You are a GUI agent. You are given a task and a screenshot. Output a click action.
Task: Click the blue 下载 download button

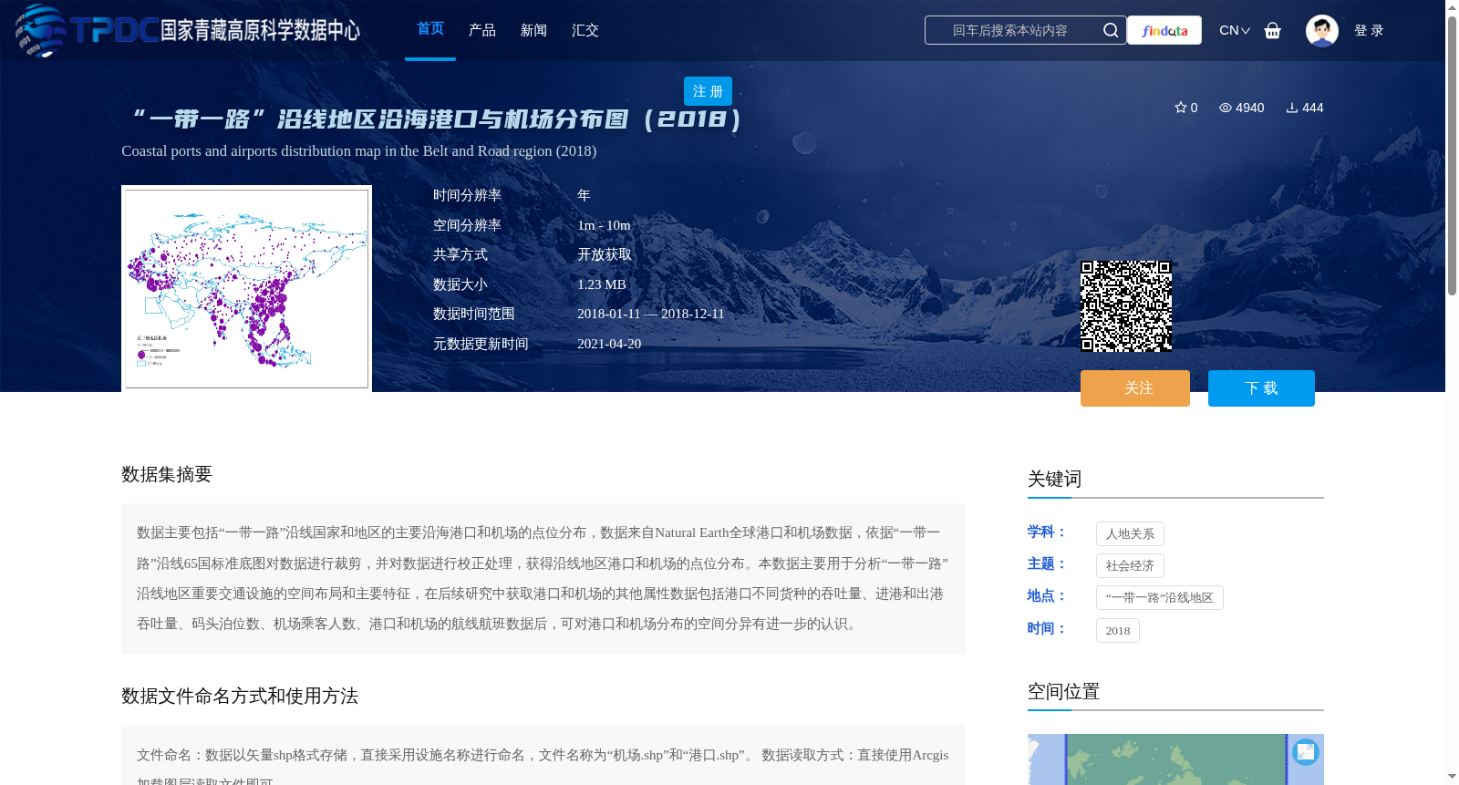click(1261, 388)
